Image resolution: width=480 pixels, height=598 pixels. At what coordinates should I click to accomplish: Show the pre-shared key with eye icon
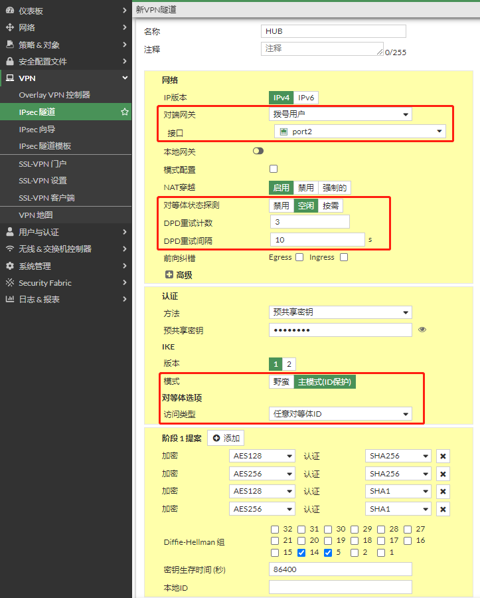422,330
